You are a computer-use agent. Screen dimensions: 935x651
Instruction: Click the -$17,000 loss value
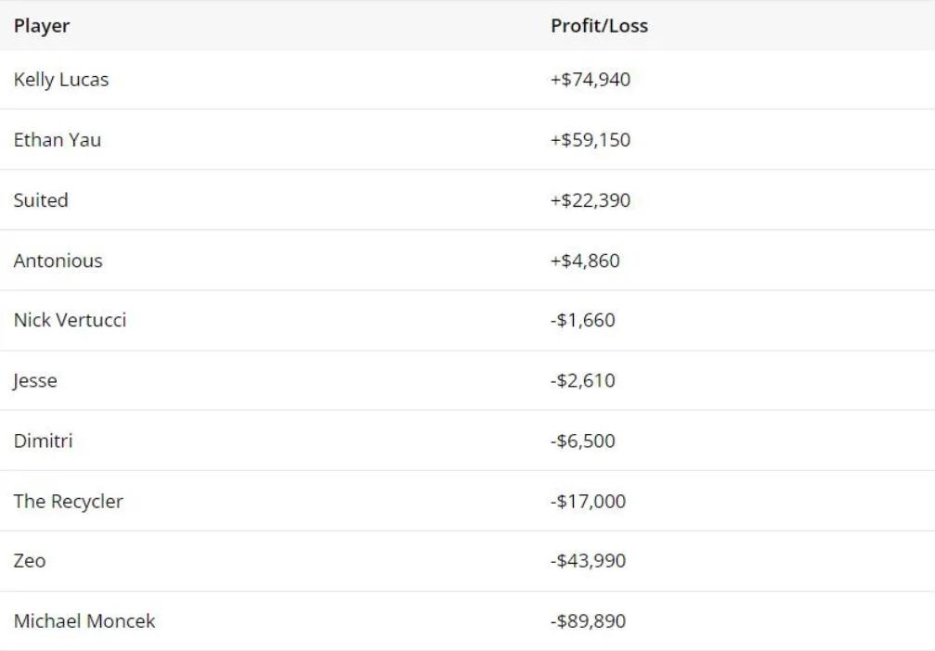[588, 502]
